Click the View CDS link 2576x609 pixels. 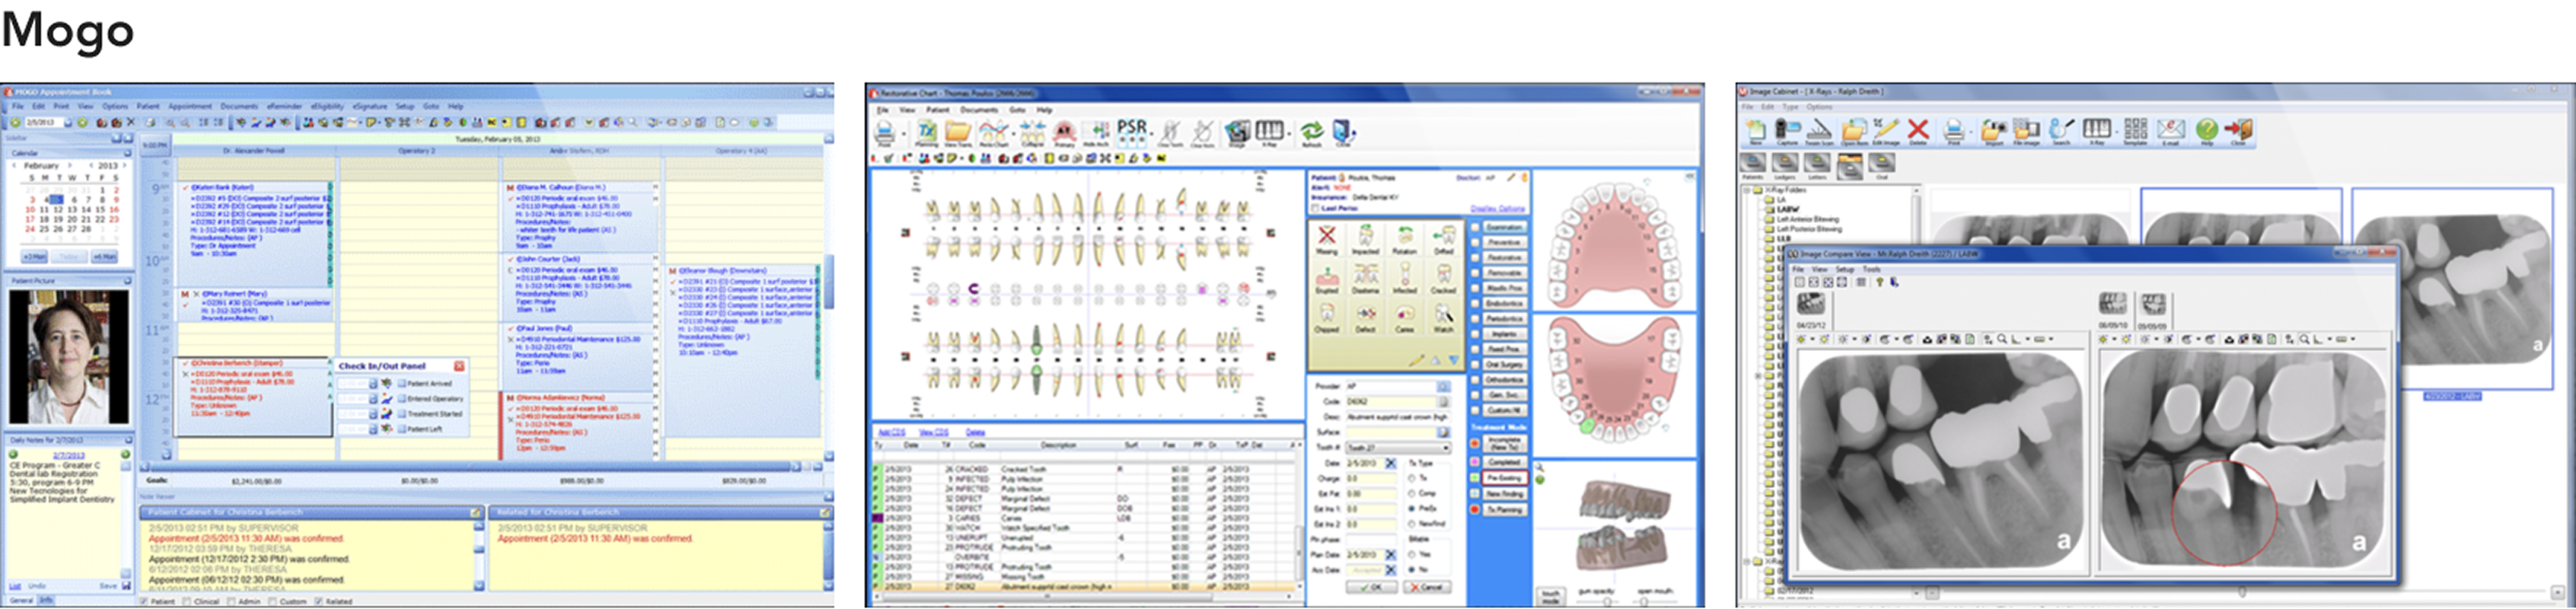pos(933,432)
